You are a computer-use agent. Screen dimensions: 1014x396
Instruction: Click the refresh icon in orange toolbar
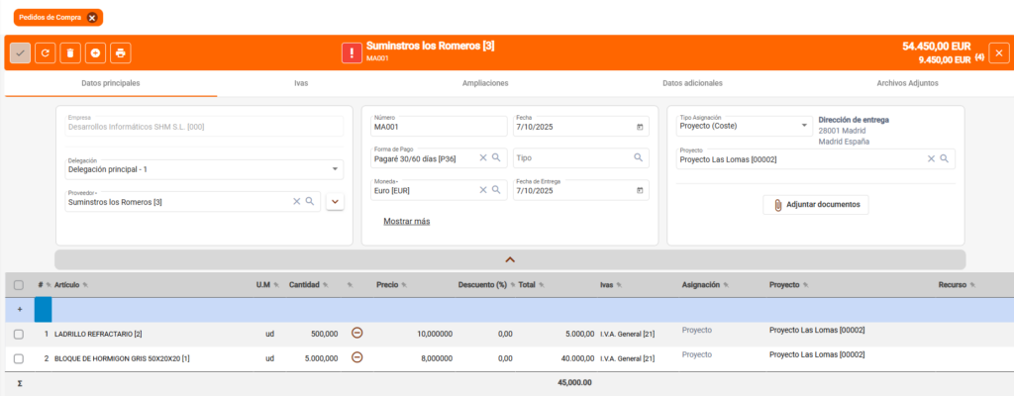pyautogui.click(x=45, y=52)
